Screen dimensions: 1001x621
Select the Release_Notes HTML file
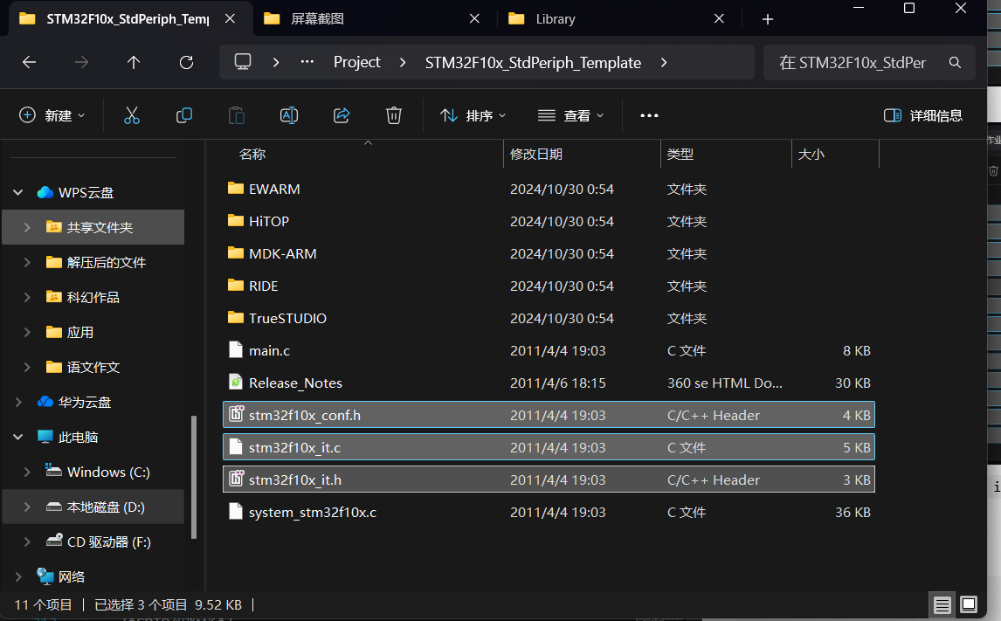(549, 383)
